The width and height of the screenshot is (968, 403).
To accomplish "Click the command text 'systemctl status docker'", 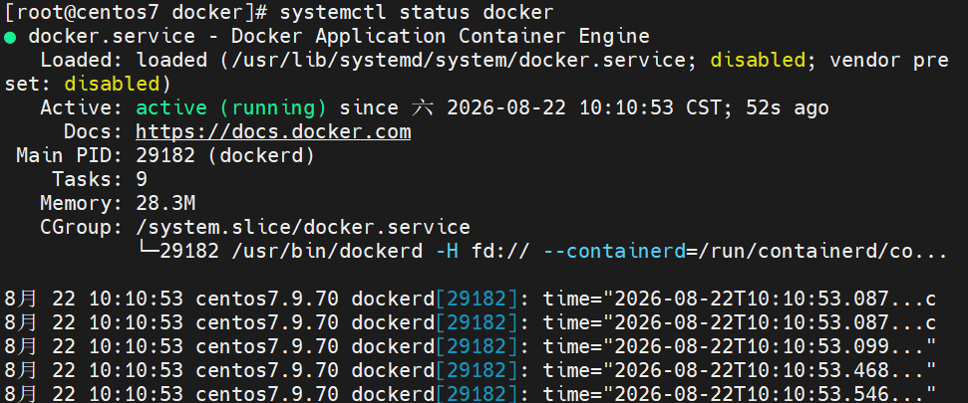I will coord(417,12).
